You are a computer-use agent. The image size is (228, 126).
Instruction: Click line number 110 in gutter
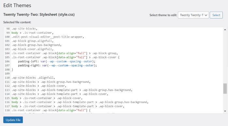(x=7, y=78)
